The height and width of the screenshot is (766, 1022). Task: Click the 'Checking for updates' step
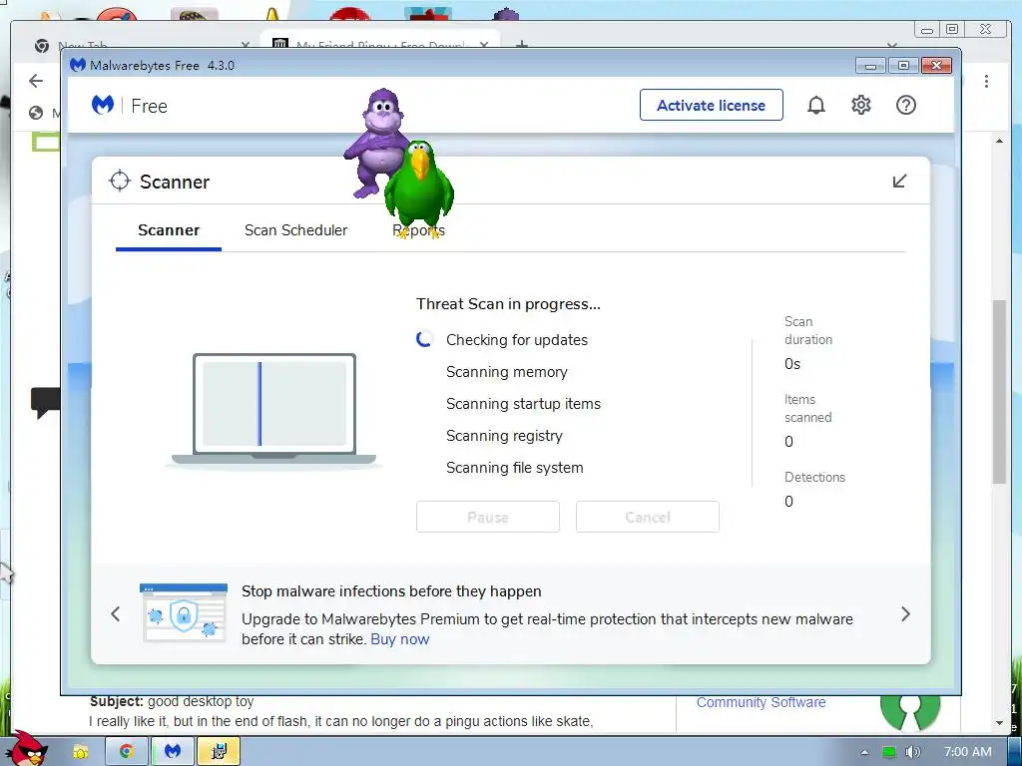click(517, 340)
